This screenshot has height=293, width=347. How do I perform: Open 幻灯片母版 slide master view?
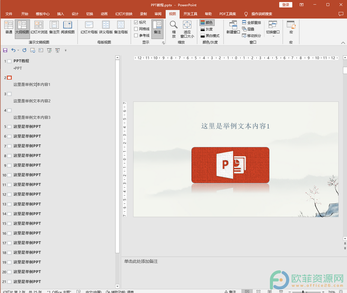89,27
